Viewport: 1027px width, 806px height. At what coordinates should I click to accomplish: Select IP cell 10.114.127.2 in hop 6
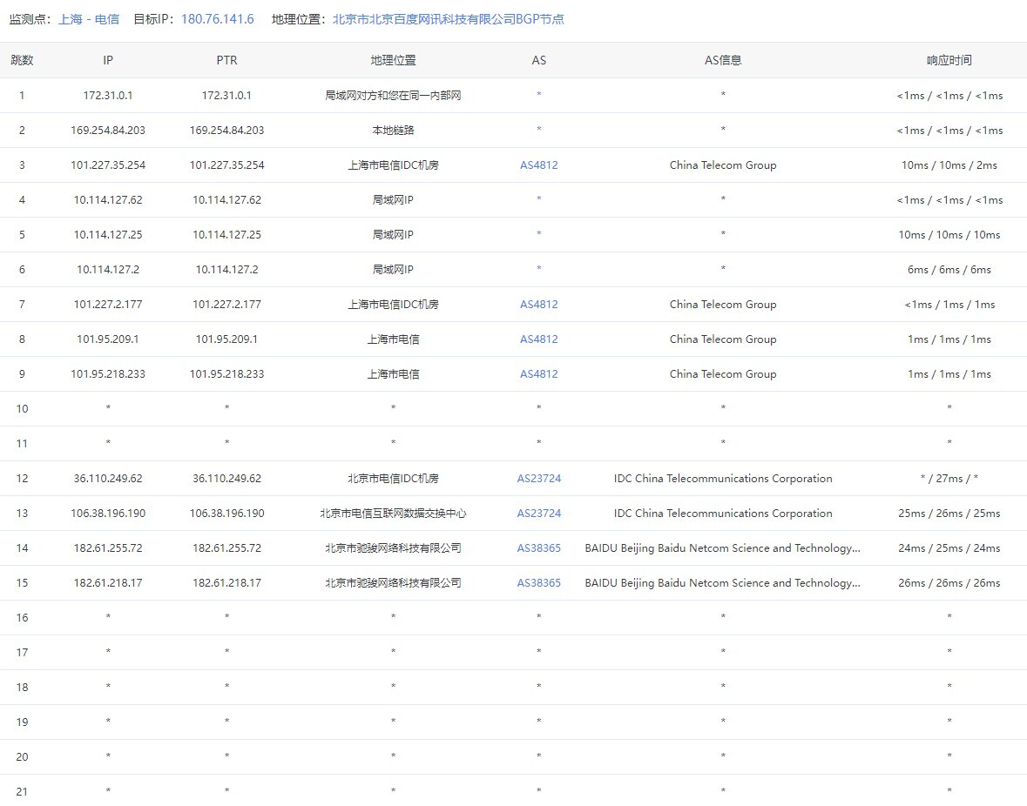(x=108, y=269)
